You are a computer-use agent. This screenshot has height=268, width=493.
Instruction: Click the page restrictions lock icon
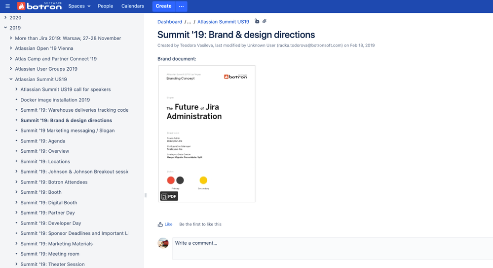(257, 21)
